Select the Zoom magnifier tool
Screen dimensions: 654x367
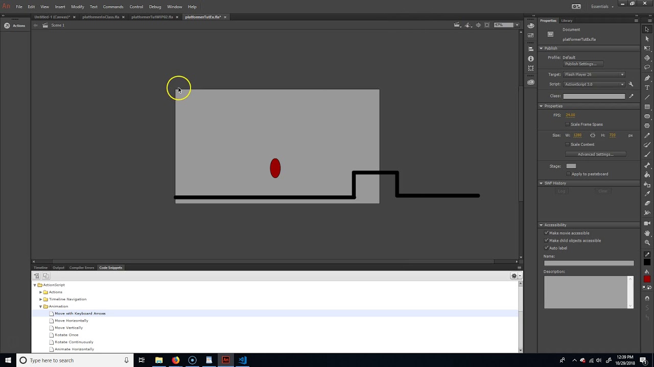click(647, 243)
